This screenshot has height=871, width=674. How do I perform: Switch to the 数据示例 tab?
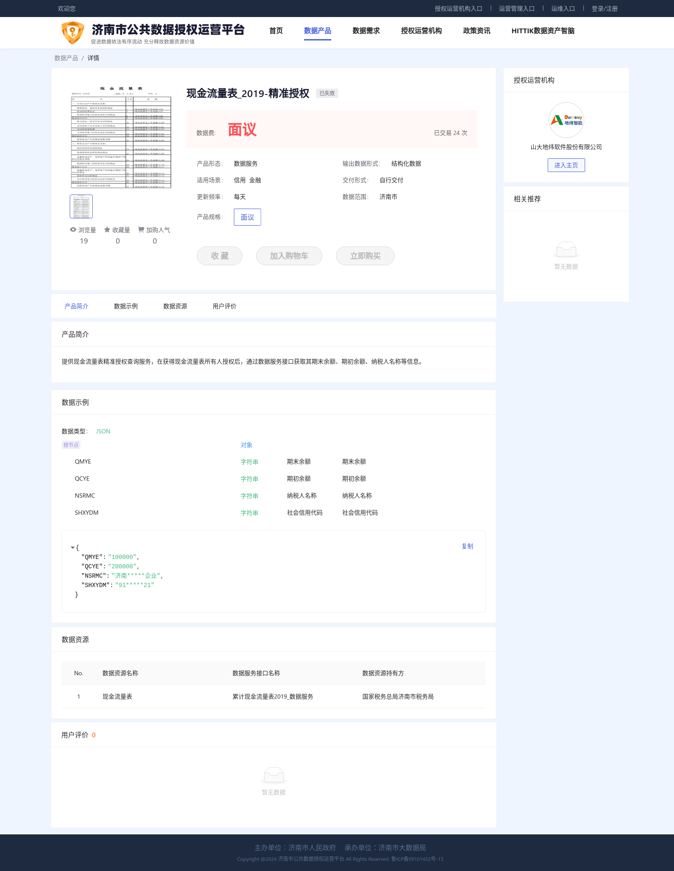coord(126,306)
